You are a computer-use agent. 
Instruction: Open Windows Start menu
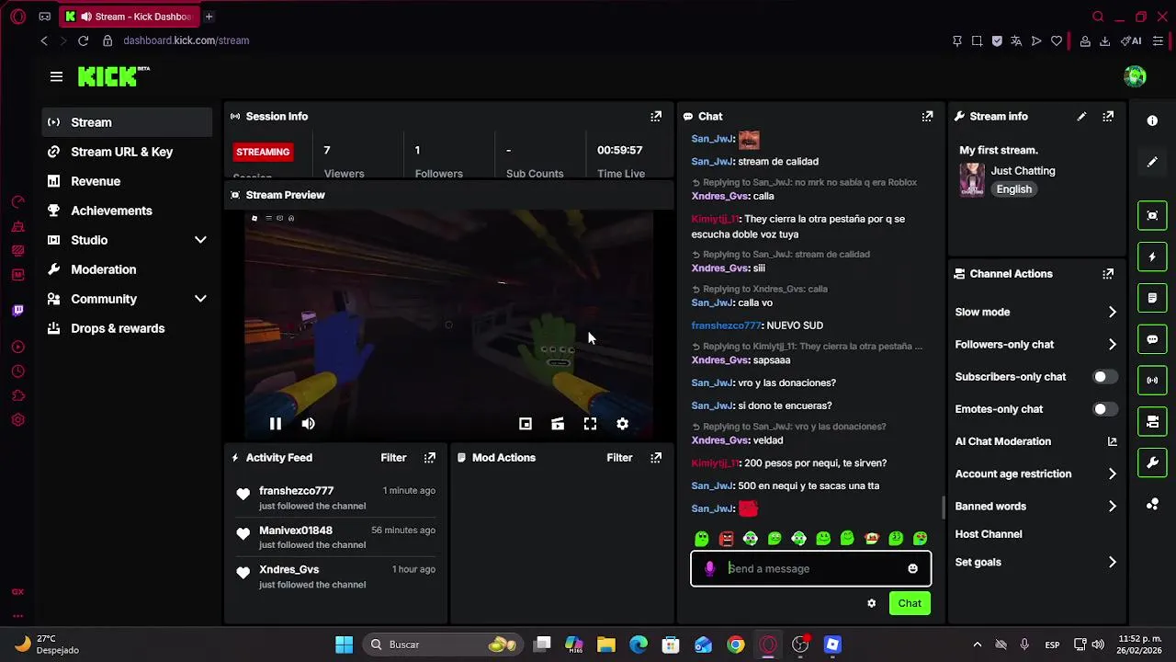(344, 645)
